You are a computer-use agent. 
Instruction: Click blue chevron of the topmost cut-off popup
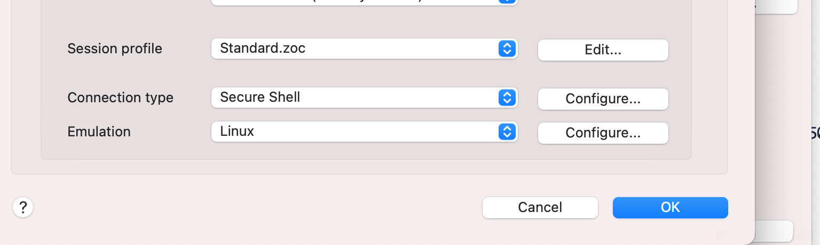(507, 2)
